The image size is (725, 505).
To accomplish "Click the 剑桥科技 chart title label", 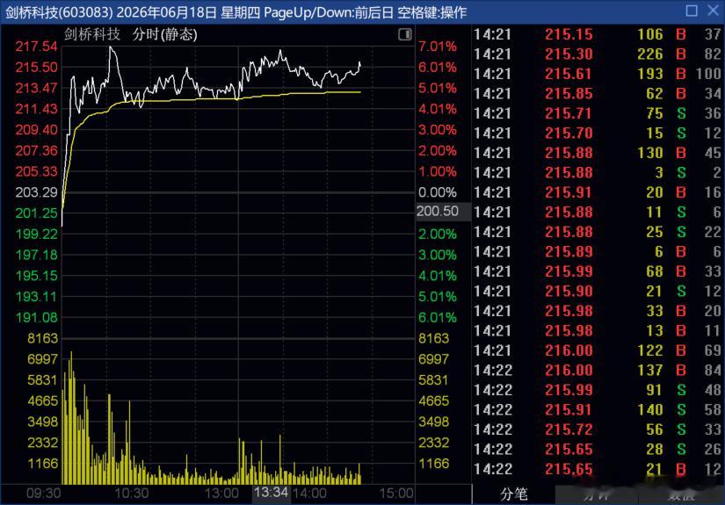I will [x=92, y=34].
